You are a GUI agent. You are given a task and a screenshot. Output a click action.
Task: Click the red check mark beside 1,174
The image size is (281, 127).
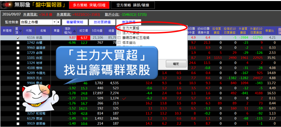coord(124,98)
